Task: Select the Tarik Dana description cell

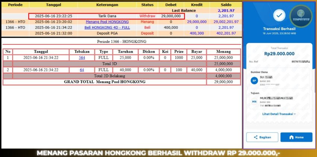Action: (x=107, y=16)
